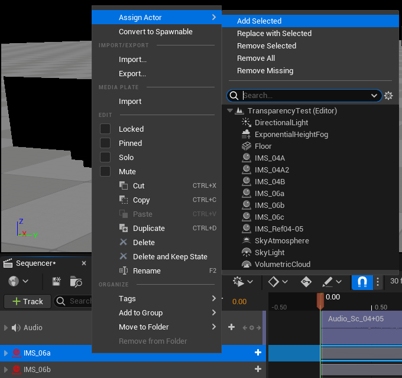Open actor picker settings gear
Image resolution: width=402 pixels, height=378 pixels.
tap(388, 96)
